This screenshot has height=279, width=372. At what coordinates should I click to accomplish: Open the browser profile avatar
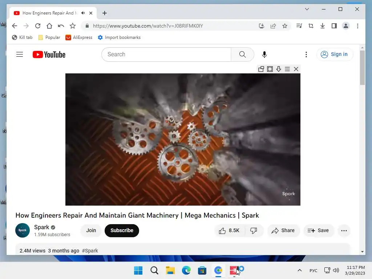click(346, 26)
